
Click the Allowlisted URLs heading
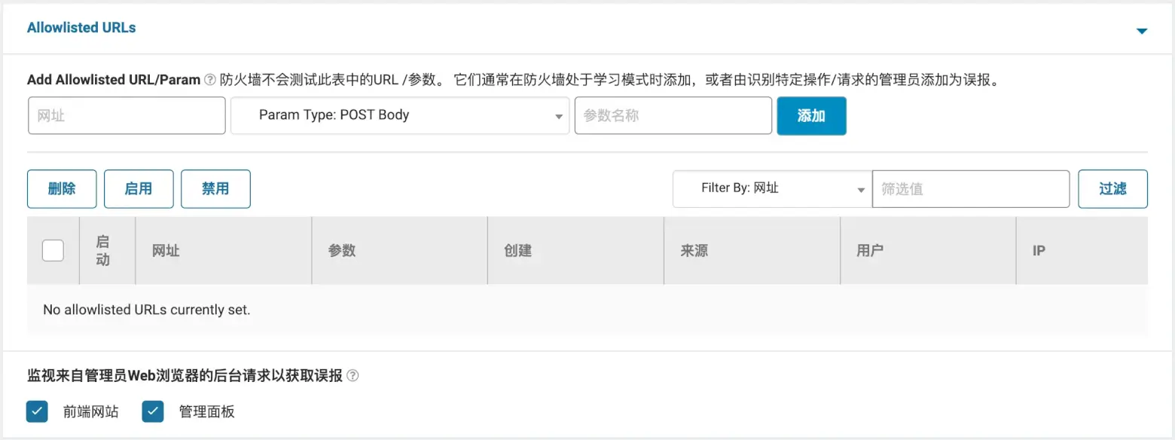click(x=81, y=27)
